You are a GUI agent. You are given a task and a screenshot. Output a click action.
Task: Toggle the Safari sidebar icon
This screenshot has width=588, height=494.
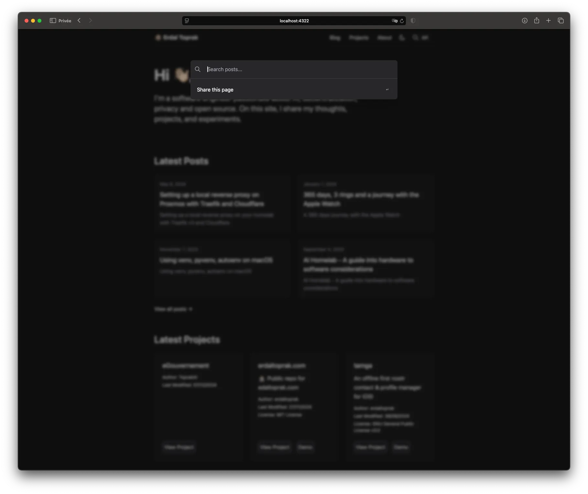(53, 21)
